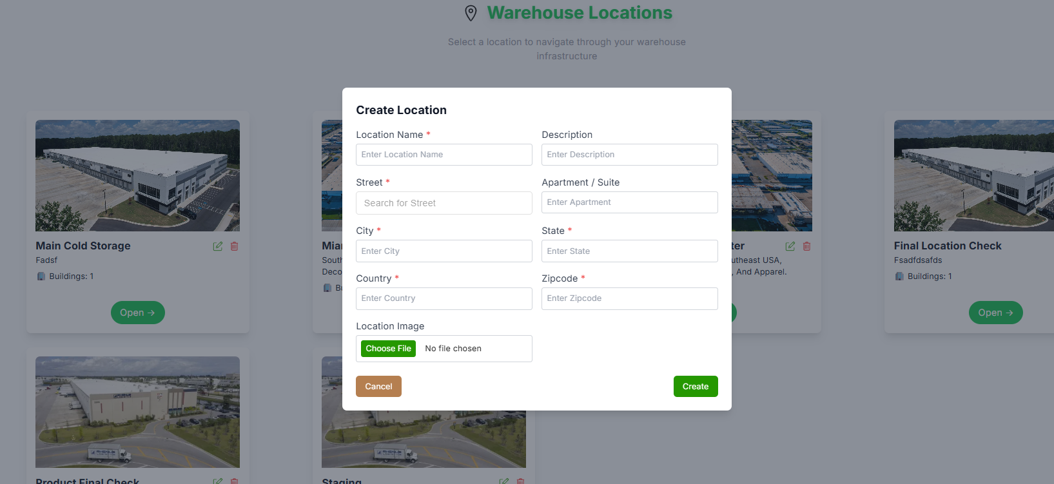
Task: Click the Enter City field
Action: tap(444, 251)
